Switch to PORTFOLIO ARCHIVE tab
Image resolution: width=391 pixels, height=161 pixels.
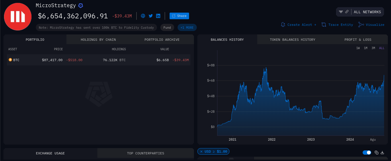[x=162, y=40]
